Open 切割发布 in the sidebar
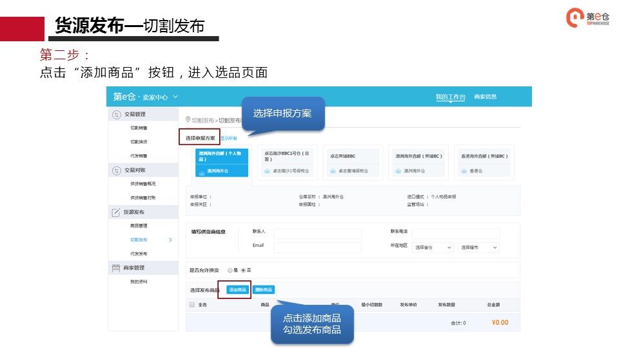The width and height of the screenshot is (619, 348). coord(139,240)
